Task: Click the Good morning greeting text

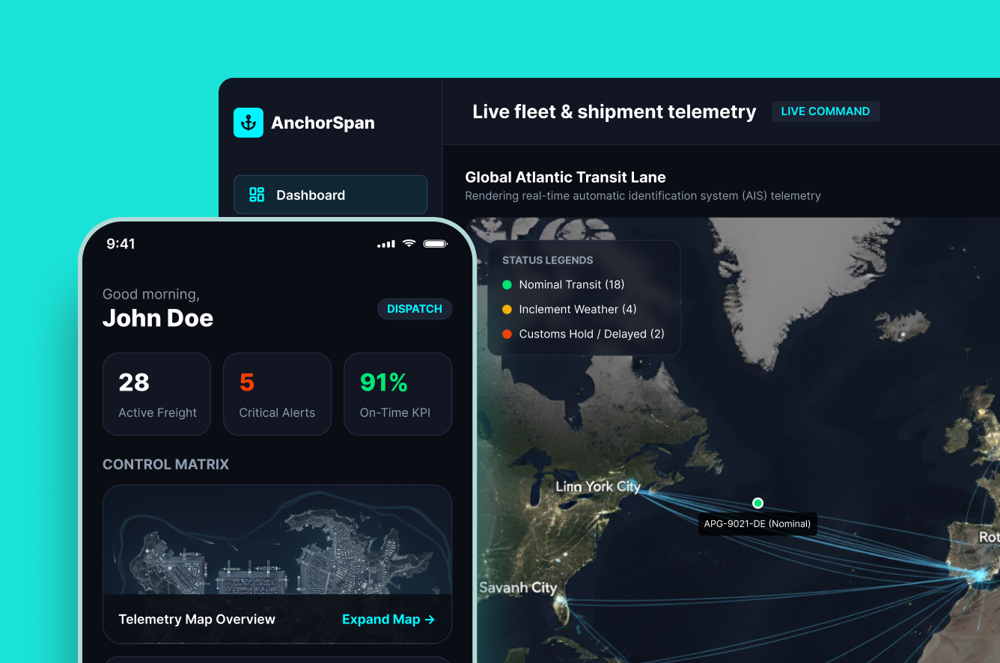Action: tap(151, 294)
